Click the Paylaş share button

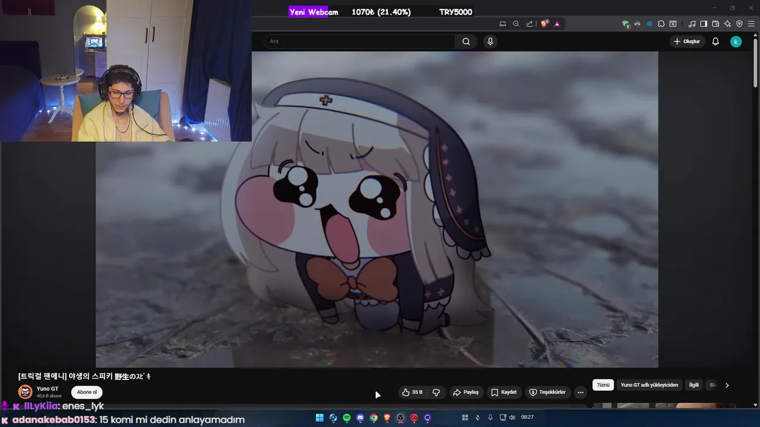click(465, 392)
